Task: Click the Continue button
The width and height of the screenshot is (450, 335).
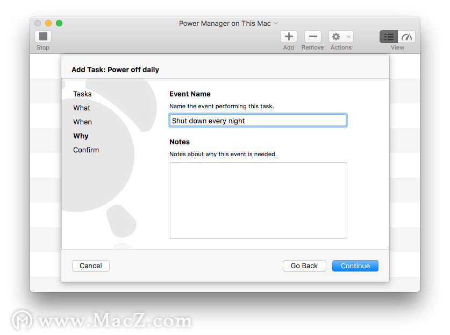Action: pyautogui.click(x=355, y=266)
